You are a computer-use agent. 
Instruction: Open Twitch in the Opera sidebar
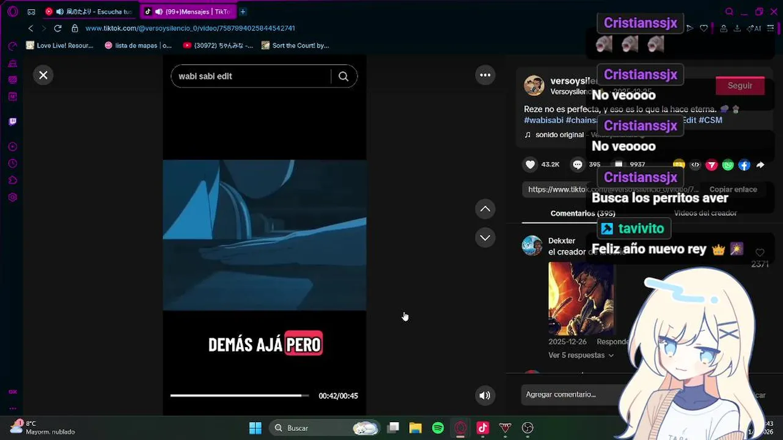(x=12, y=122)
